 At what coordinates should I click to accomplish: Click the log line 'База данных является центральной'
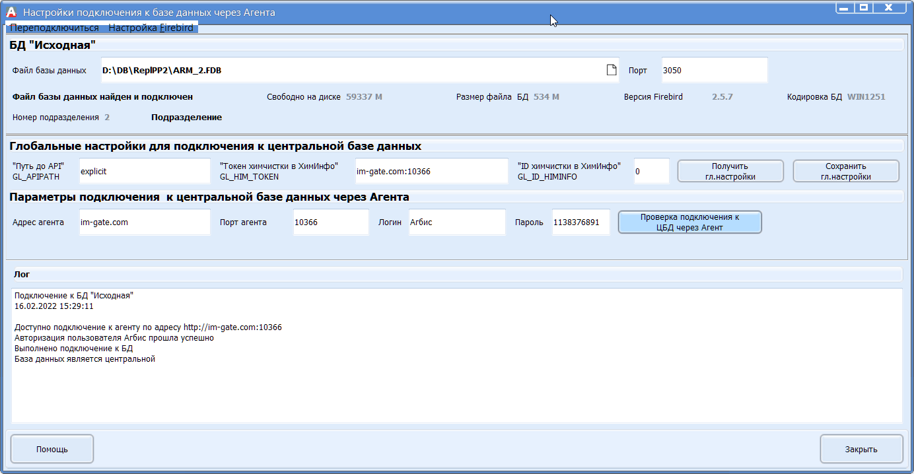point(85,359)
